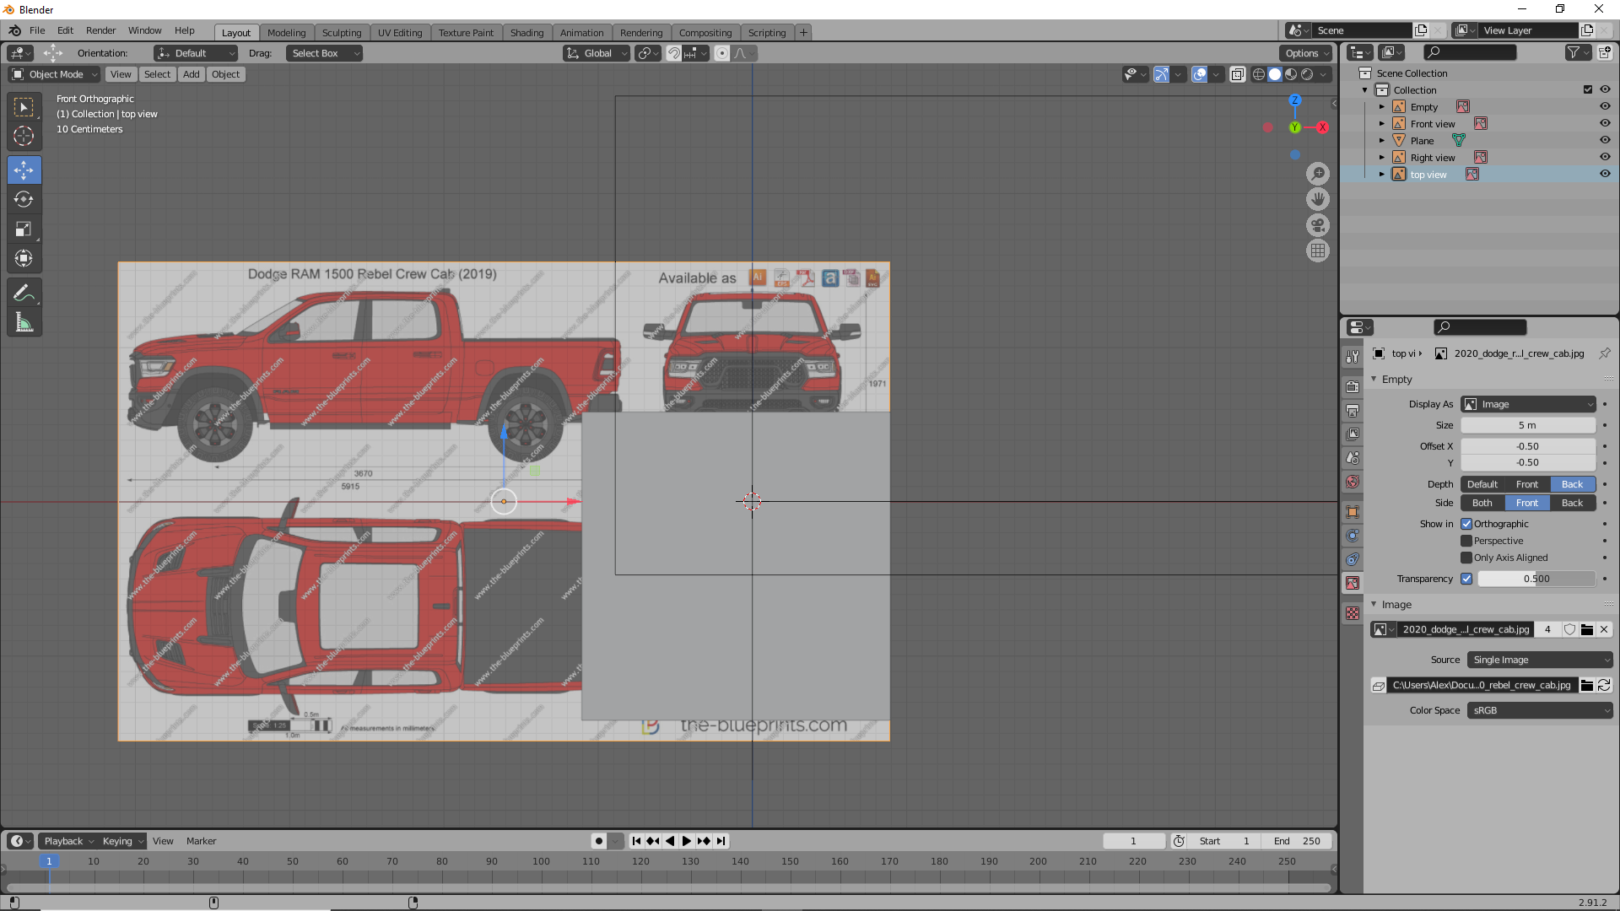Open the Global transform orientation dropdown
The width and height of the screenshot is (1620, 911).
pos(597,53)
